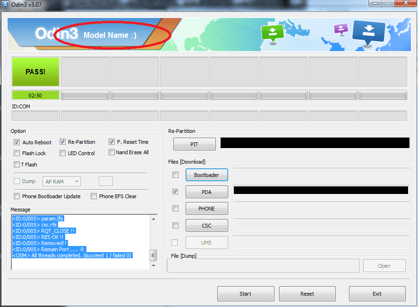This screenshot has height=307, width=418.
Task: Click the Start button
Action: coord(246,294)
